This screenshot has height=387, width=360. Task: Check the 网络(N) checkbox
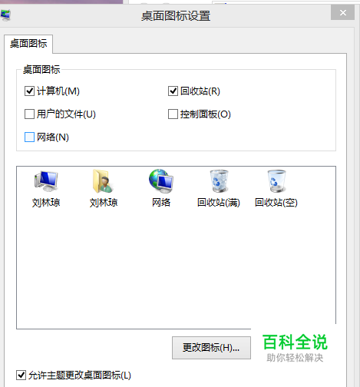pyautogui.click(x=29, y=137)
